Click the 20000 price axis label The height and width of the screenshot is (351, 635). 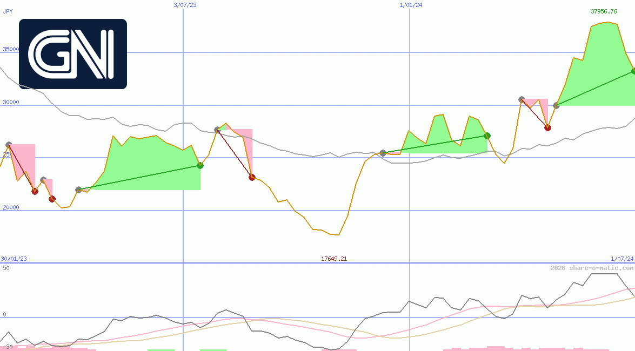[x=11, y=207]
